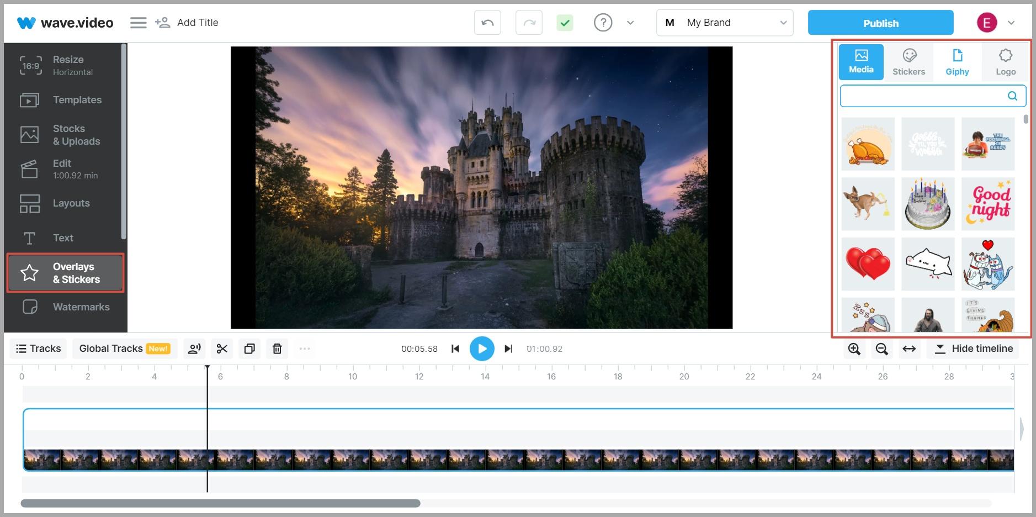
Task: Zoom in on the timeline
Action: click(854, 349)
